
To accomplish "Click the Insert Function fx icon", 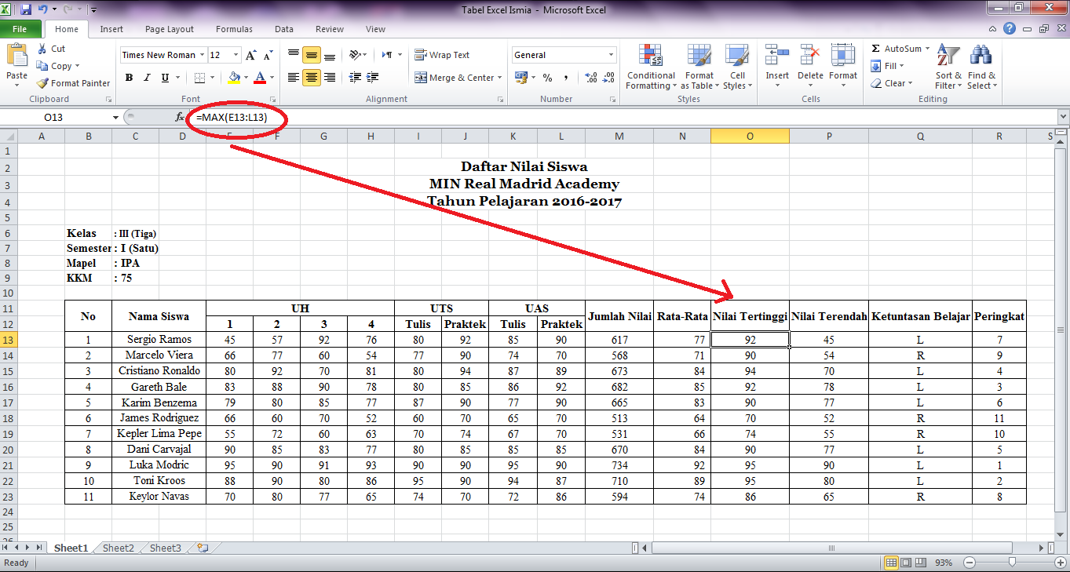I will [x=179, y=117].
